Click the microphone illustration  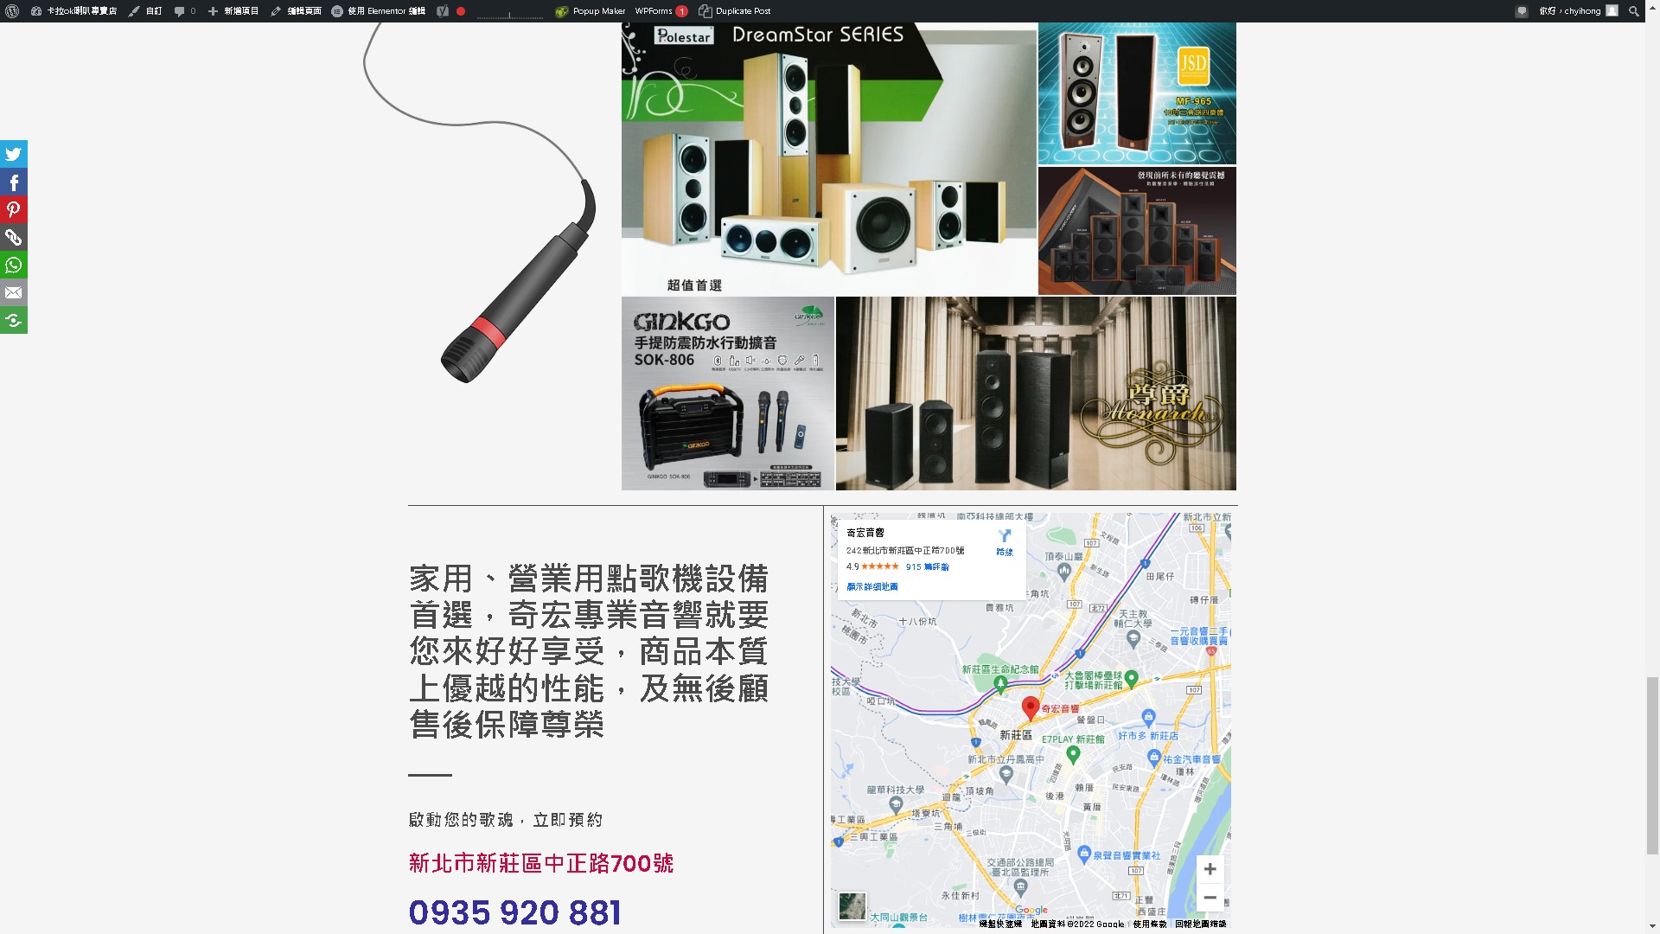point(482,204)
